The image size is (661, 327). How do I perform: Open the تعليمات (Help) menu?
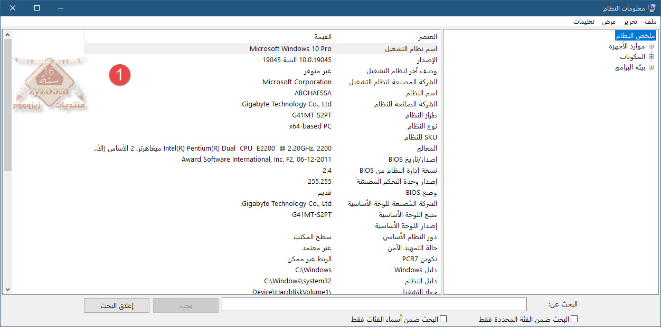tap(584, 22)
